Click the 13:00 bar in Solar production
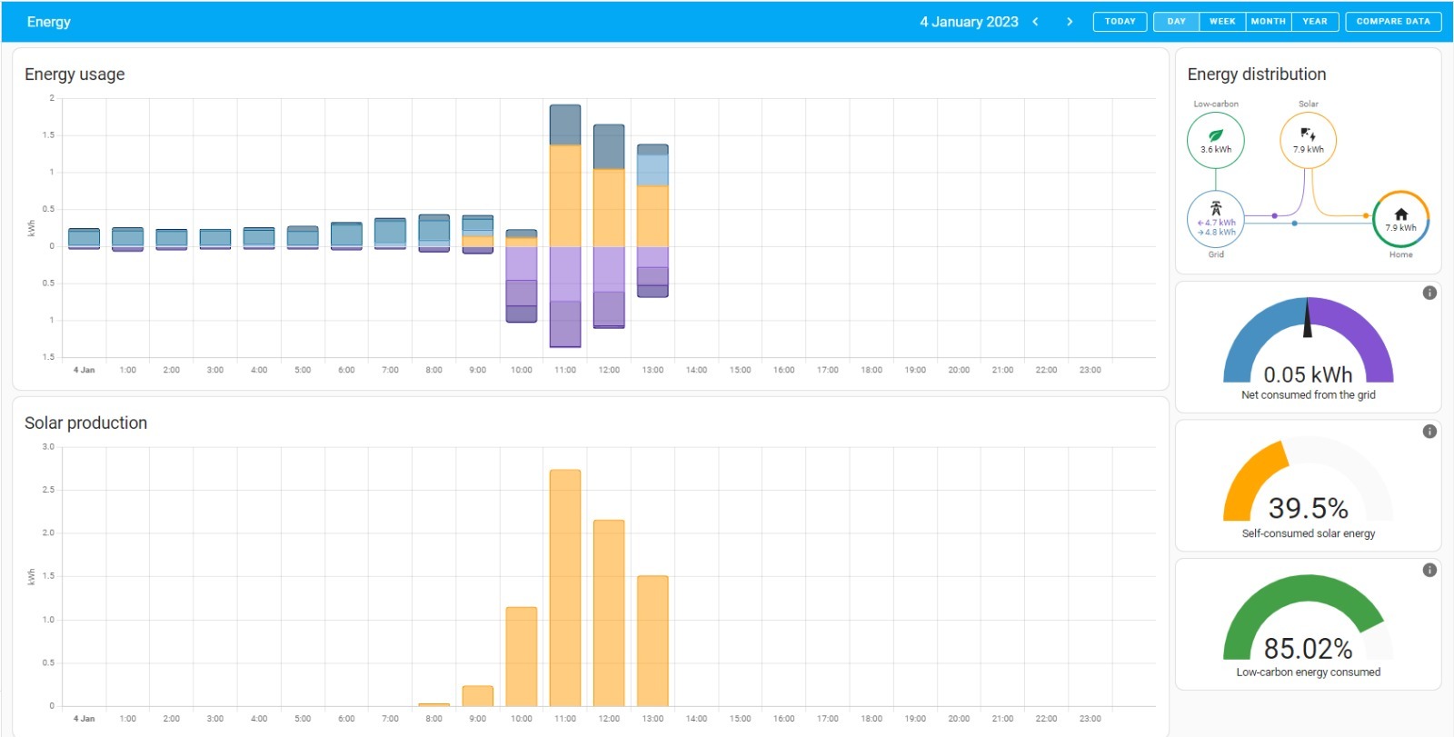The width and height of the screenshot is (1454, 737). tap(652, 641)
